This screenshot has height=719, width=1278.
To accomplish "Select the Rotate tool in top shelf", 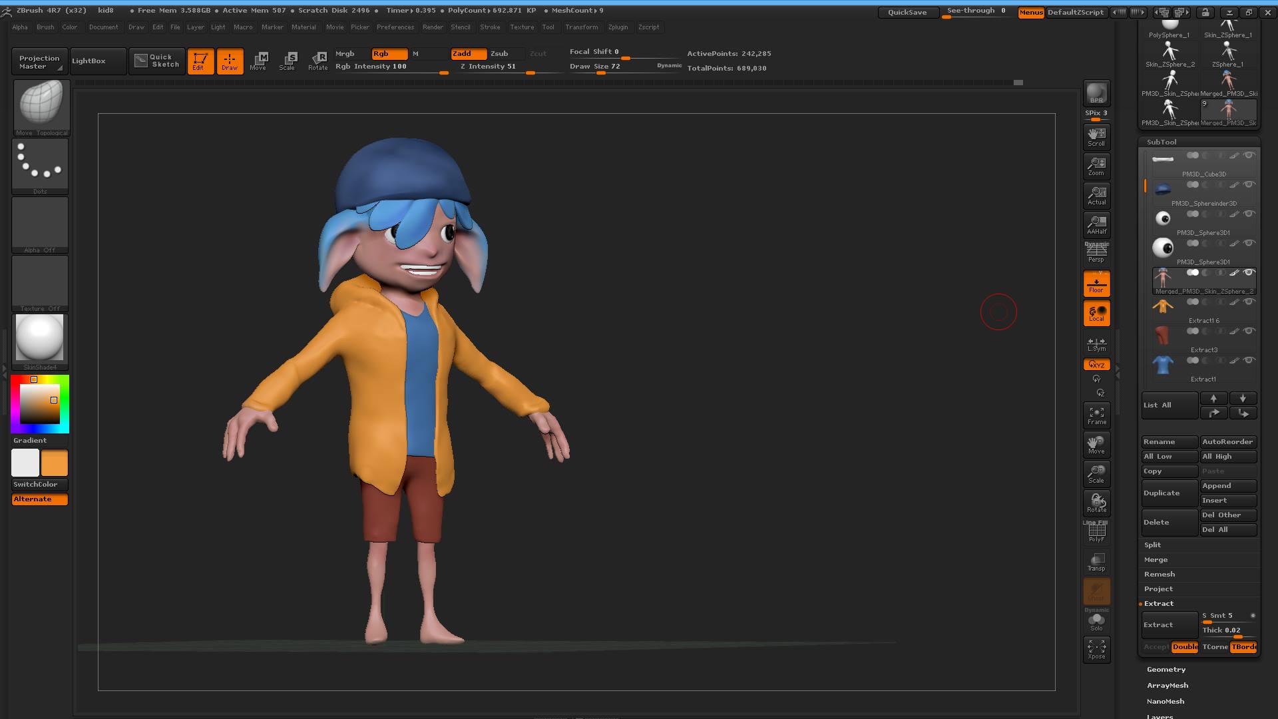I will pyautogui.click(x=318, y=61).
